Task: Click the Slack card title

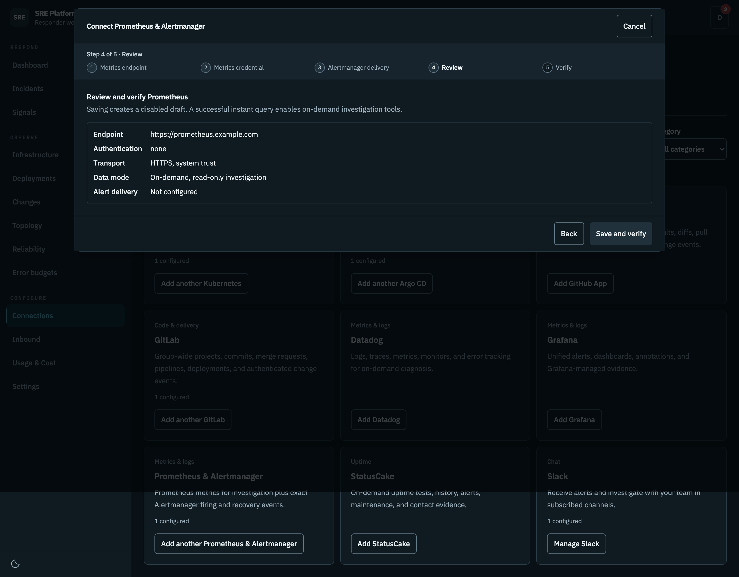Action: pos(557,476)
